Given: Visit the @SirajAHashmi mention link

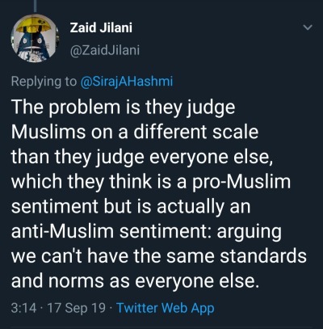Looking at the screenshot, I should point(127,82).
